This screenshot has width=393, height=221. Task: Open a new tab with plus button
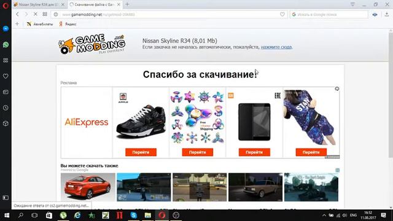pyautogui.click(x=127, y=4)
